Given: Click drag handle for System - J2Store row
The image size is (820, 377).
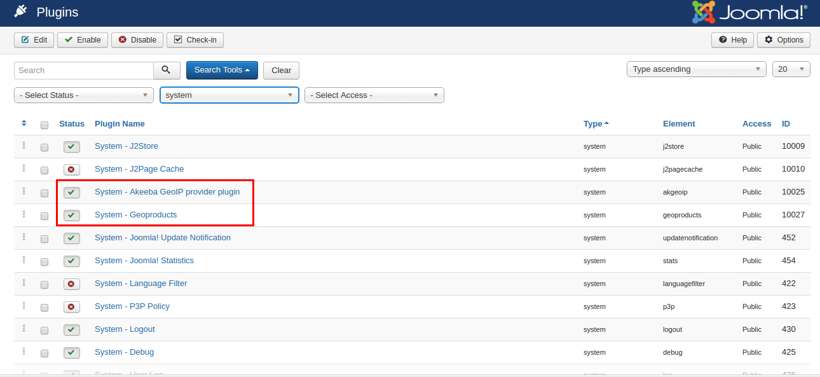Looking at the screenshot, I should click(24, 146).
